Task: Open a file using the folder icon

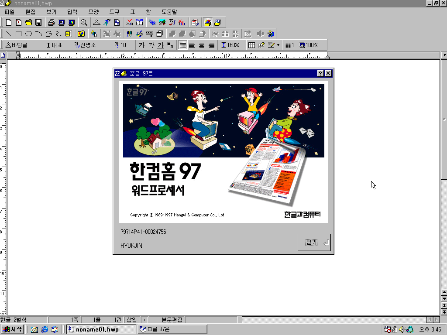Action: point(28,23)
